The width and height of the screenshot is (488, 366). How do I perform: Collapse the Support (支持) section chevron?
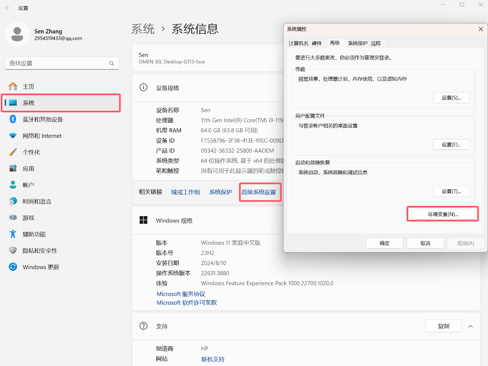click(x=470, y=326)
